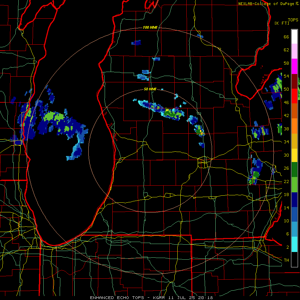The height and width of the screenshot is (300, 300).
Task: Select the 100 NMI range ring label
Action: 150,28
